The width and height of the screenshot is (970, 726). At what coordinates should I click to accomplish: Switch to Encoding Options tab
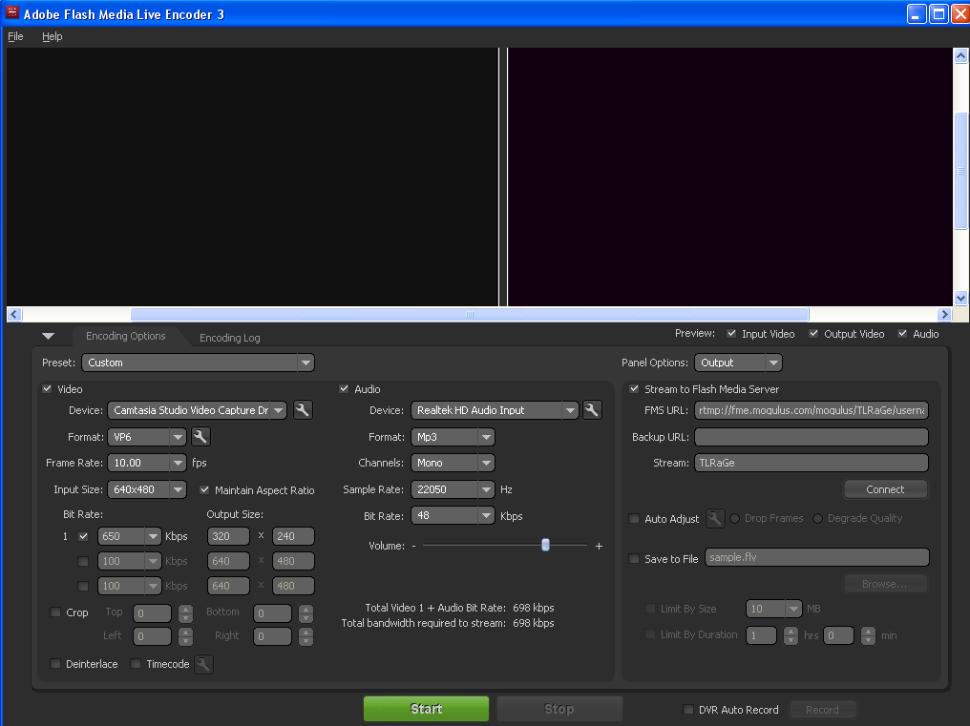point(126,336)
